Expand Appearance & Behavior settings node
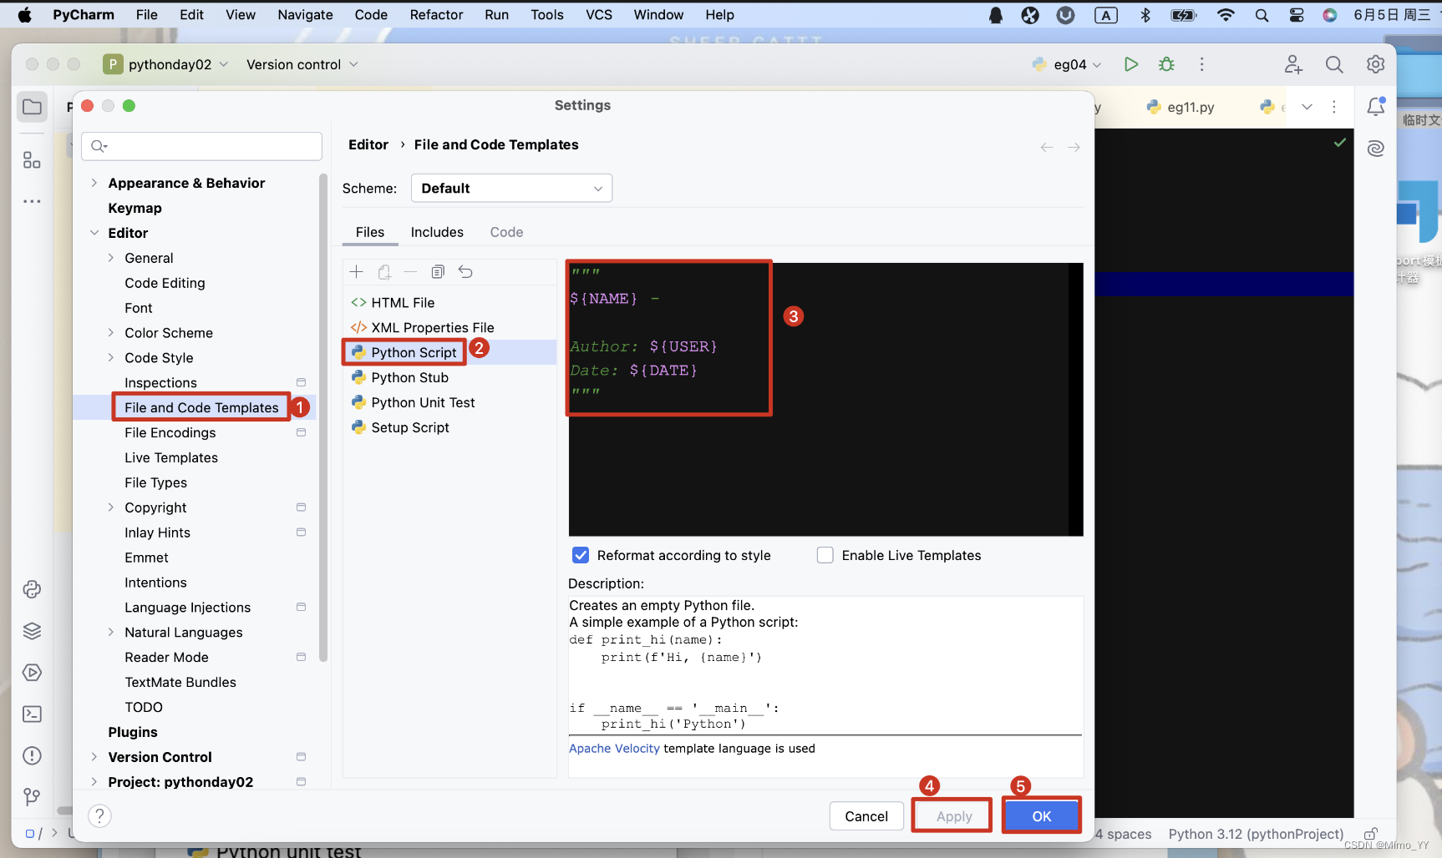 pyautogui.click(x=94, y=183)
